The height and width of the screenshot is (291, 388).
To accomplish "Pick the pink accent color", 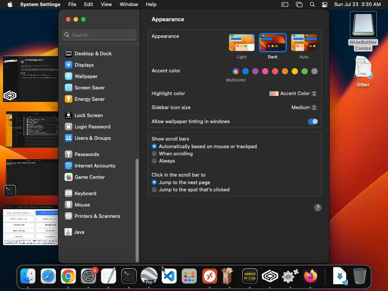I will (x=265, y=71).
